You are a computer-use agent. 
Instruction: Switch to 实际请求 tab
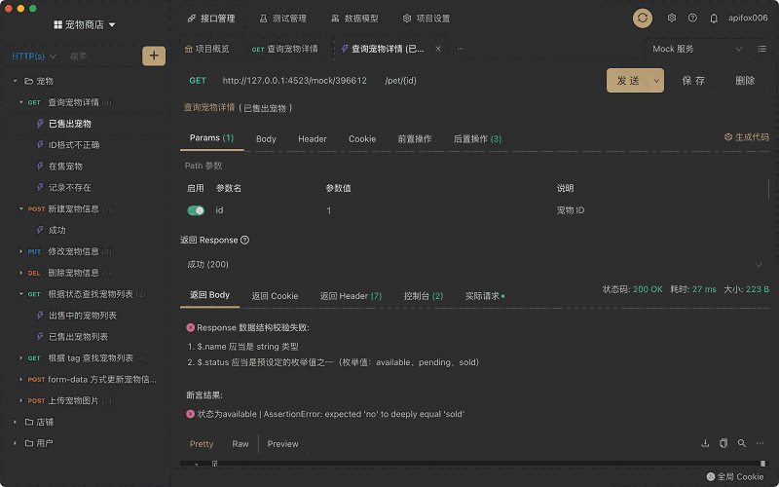tap(484, 296)
